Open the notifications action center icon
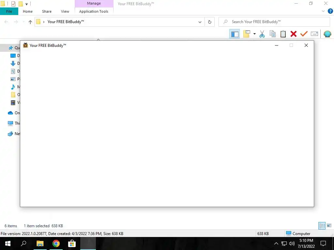334x250 pixels. pyautogui.click(x=323, y=243)
